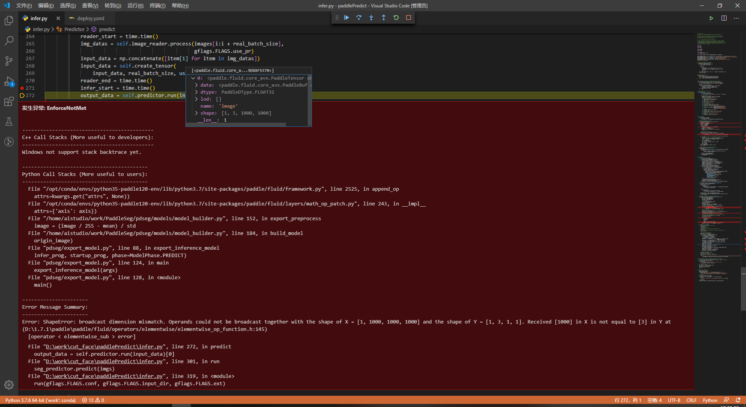The image size is (746, 407).
Task: Step into in debug toolbar
Action: click(371, 17)
